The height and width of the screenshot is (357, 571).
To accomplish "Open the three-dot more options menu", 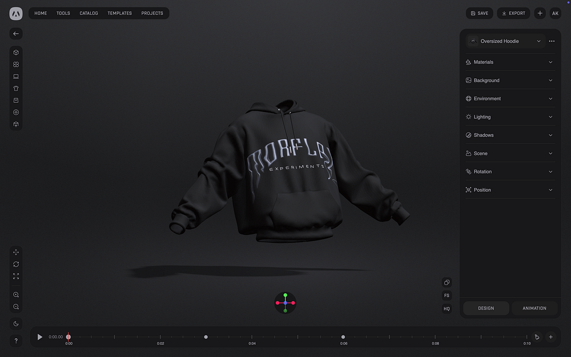I will click(552, 41).
